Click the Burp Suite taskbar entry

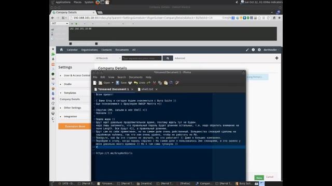[243, 184]
